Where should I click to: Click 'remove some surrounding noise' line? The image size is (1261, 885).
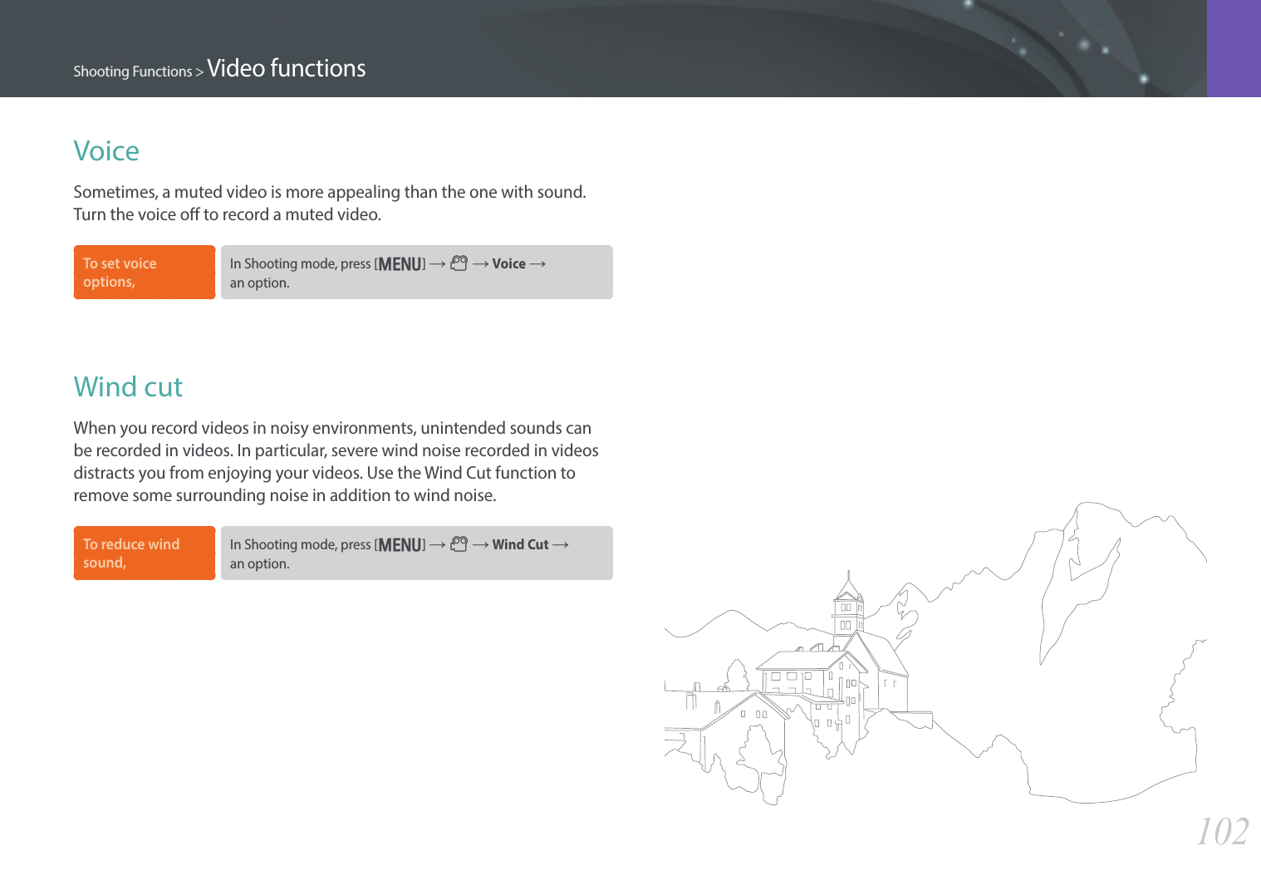tap(285, 495)
